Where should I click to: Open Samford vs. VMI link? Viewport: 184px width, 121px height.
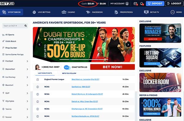81,87
